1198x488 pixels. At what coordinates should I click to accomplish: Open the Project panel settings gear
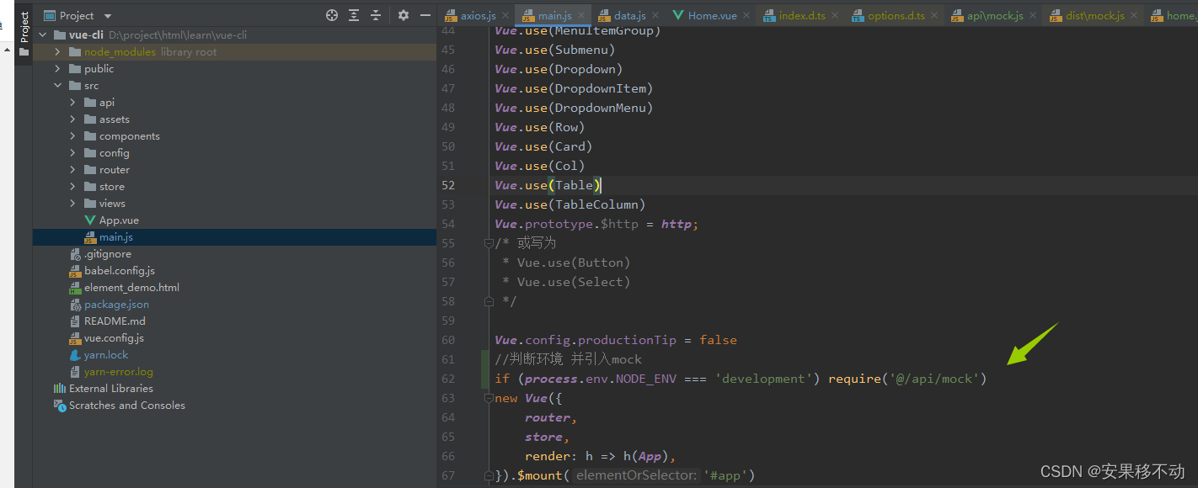click(402, 14)
